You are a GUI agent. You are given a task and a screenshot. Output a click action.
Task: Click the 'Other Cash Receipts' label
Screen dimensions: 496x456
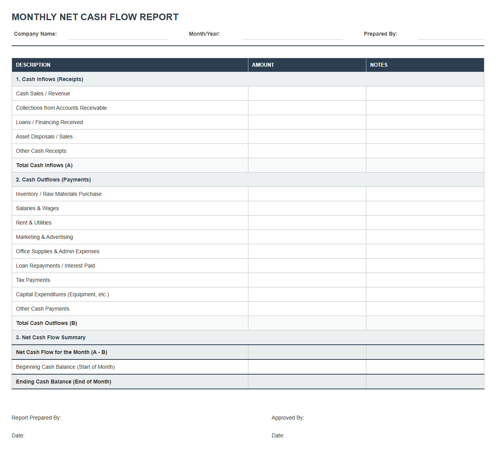coord(41,151)
